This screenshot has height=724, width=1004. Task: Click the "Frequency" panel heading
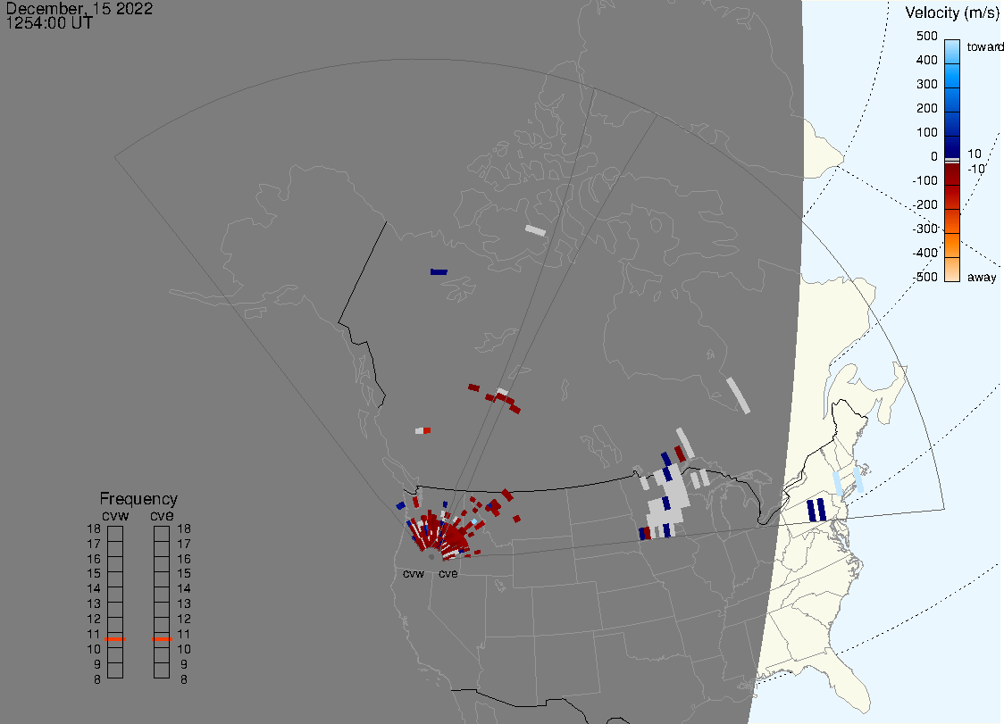coord(138,499)
